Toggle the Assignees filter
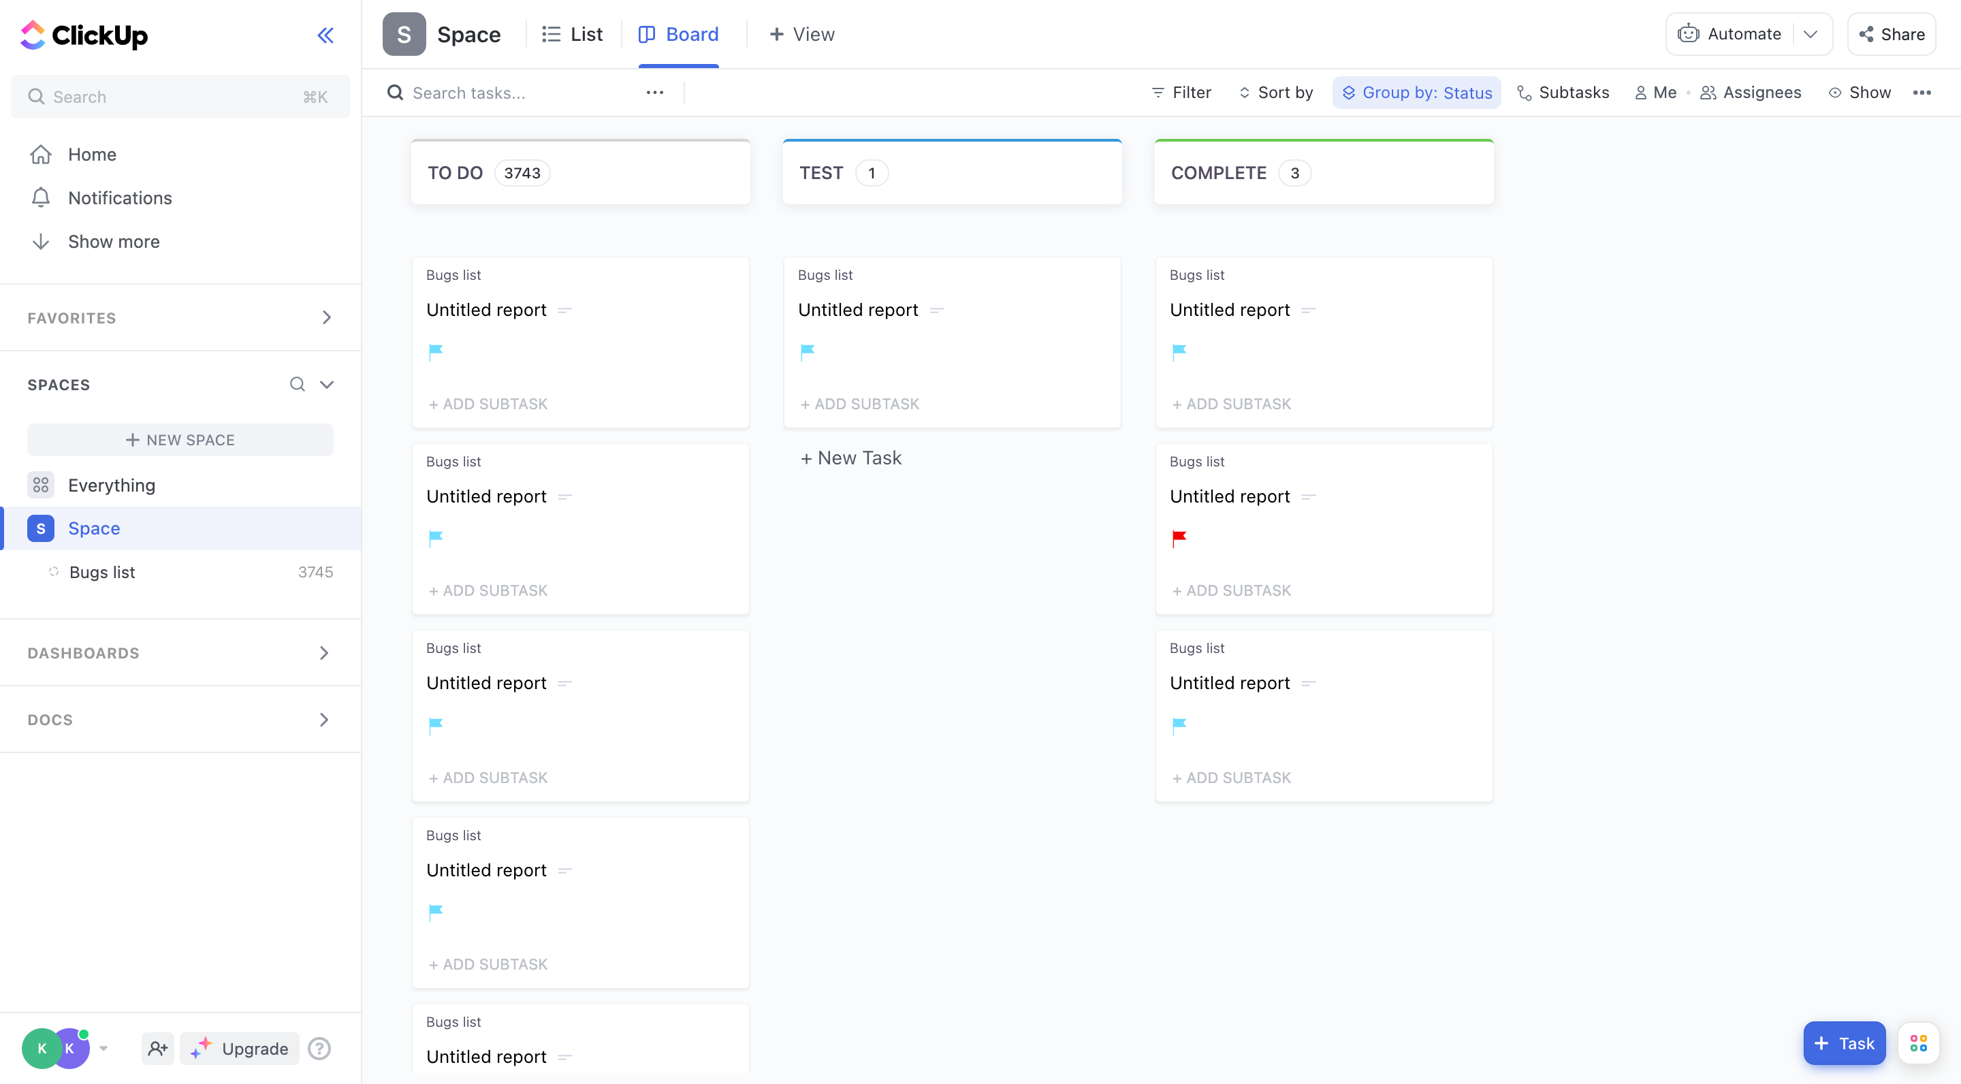The width and height of the screenshot is (1961, 1084). pyautogui.click(x=1751, y=93)
